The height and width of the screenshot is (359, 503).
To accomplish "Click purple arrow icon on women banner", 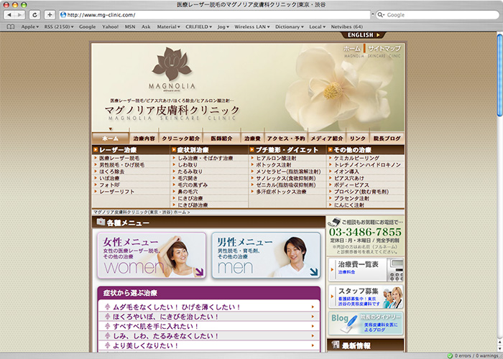I will pyautogui.click(x=199, y=272).
